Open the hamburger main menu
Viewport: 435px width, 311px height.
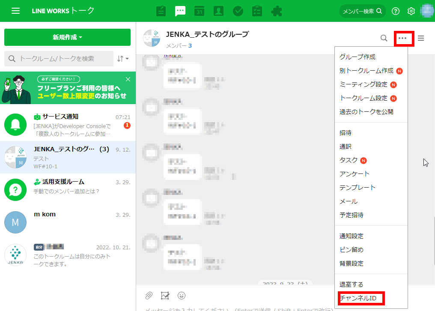coord(15,11)
